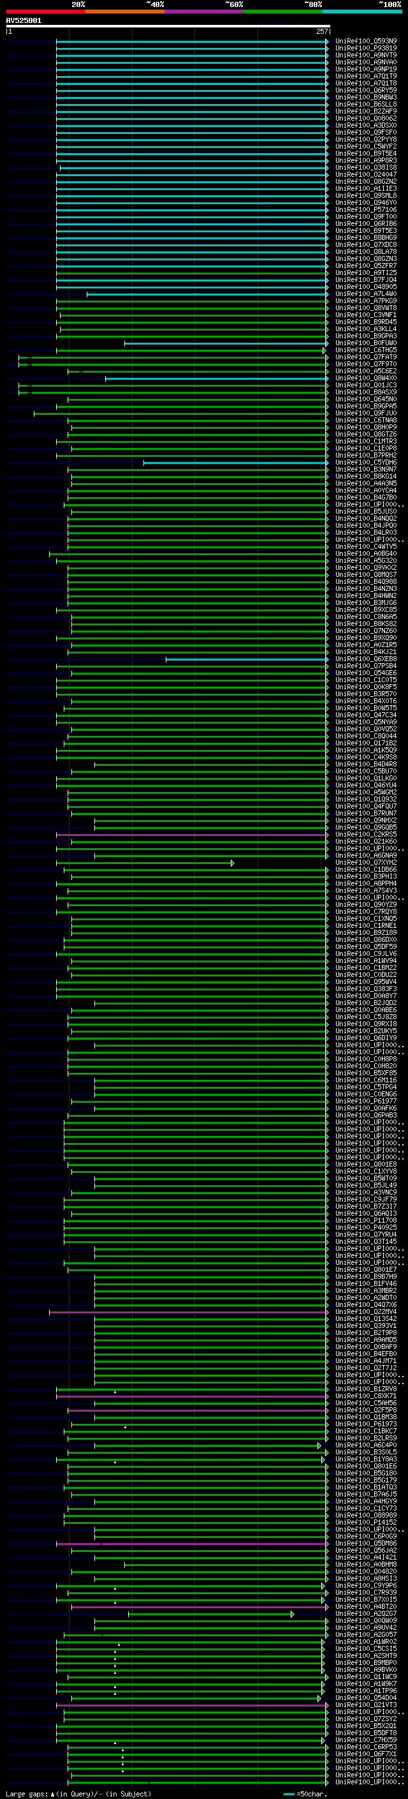Select the UniRef100_B4Q988 label

coord(366,581)
